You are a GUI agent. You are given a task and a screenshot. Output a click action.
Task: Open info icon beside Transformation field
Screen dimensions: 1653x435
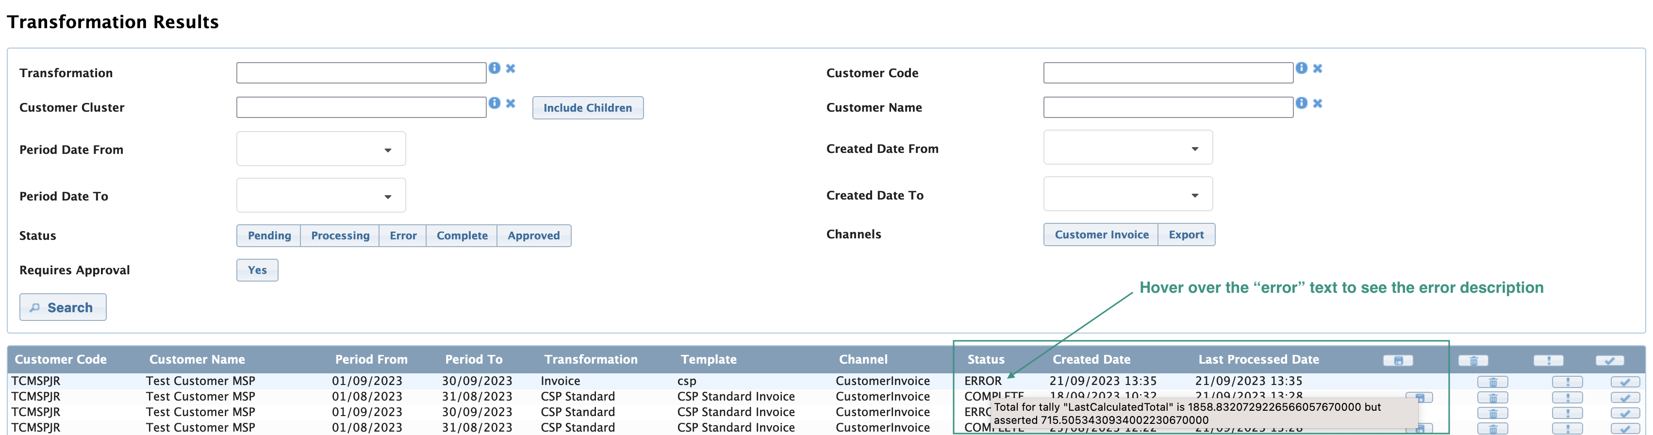pos(494,68)
